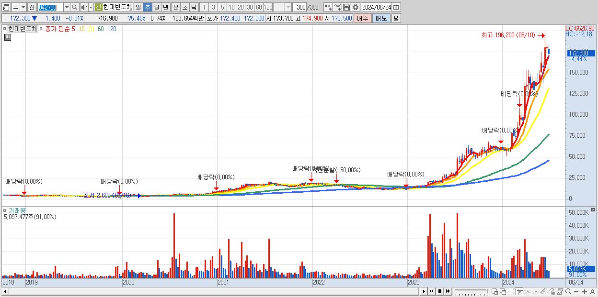Image resolution: width=598 pixels, height=297 pixels.
Task: Select the 120 interval button
Action: point(268,7)
